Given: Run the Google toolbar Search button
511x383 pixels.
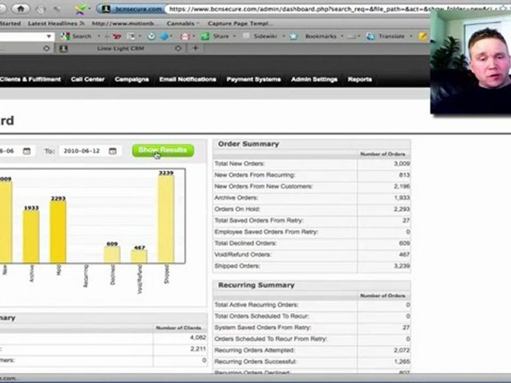Looking at the screenshot, I should click(76, 36).
